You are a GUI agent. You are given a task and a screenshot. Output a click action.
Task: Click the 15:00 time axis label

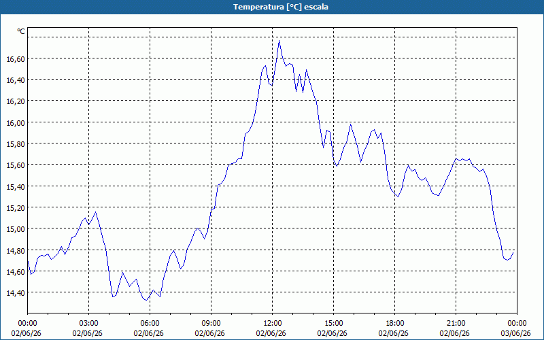coord(334,324)
